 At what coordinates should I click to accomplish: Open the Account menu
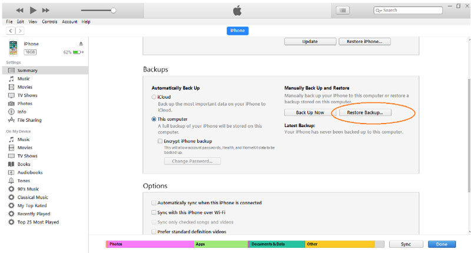pos(69,22)
